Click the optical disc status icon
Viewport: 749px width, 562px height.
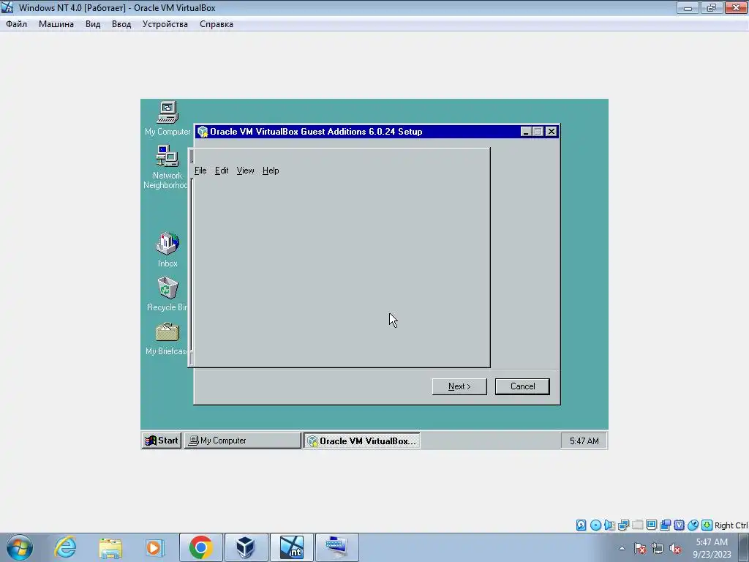pyautogui.click(x=595, y=525)
